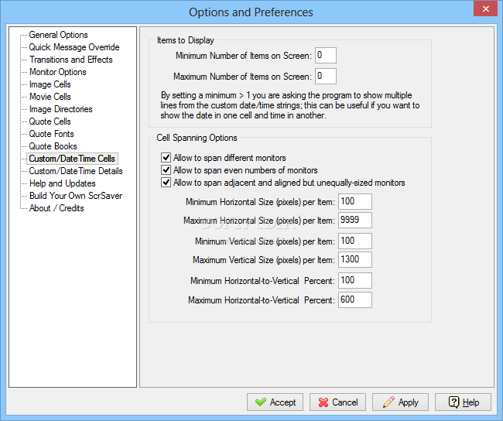Image resolution: width=503 pixels, height=421 pixels.
Task: View About / Credits page
Action: click(x=56, y=208)
